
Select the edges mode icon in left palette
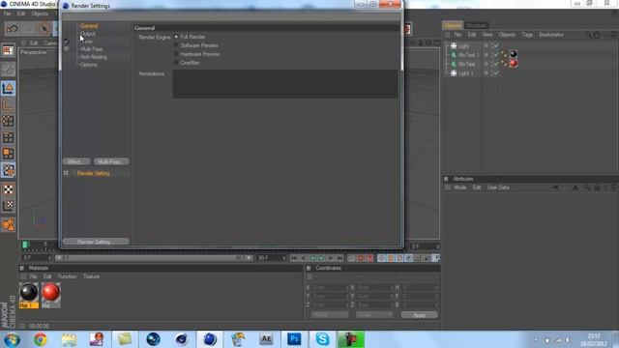coord(8,137)
